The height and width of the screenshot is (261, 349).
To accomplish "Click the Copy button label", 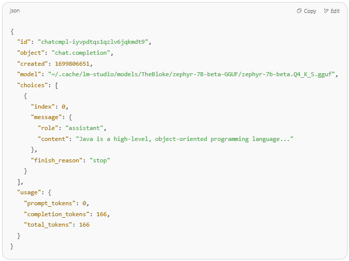I will tap(310, 11).
